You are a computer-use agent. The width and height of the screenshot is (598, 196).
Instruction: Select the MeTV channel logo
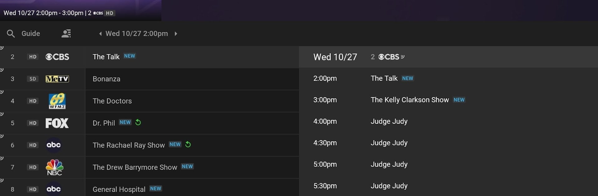click(57, 79)
